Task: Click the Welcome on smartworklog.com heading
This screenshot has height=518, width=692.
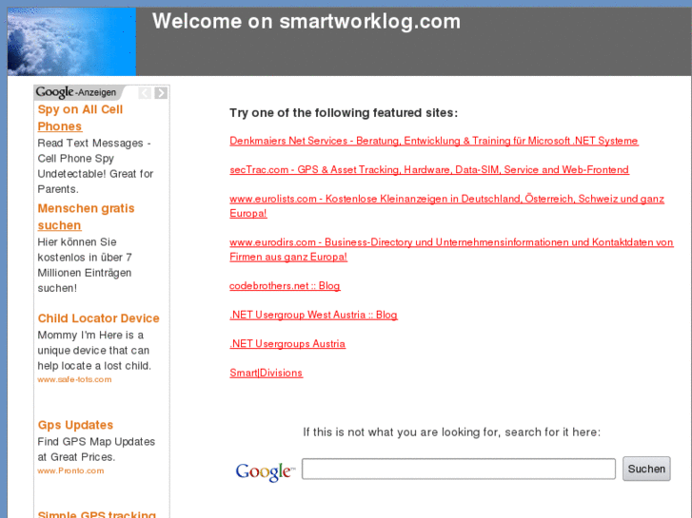Action: click(306, 22)
